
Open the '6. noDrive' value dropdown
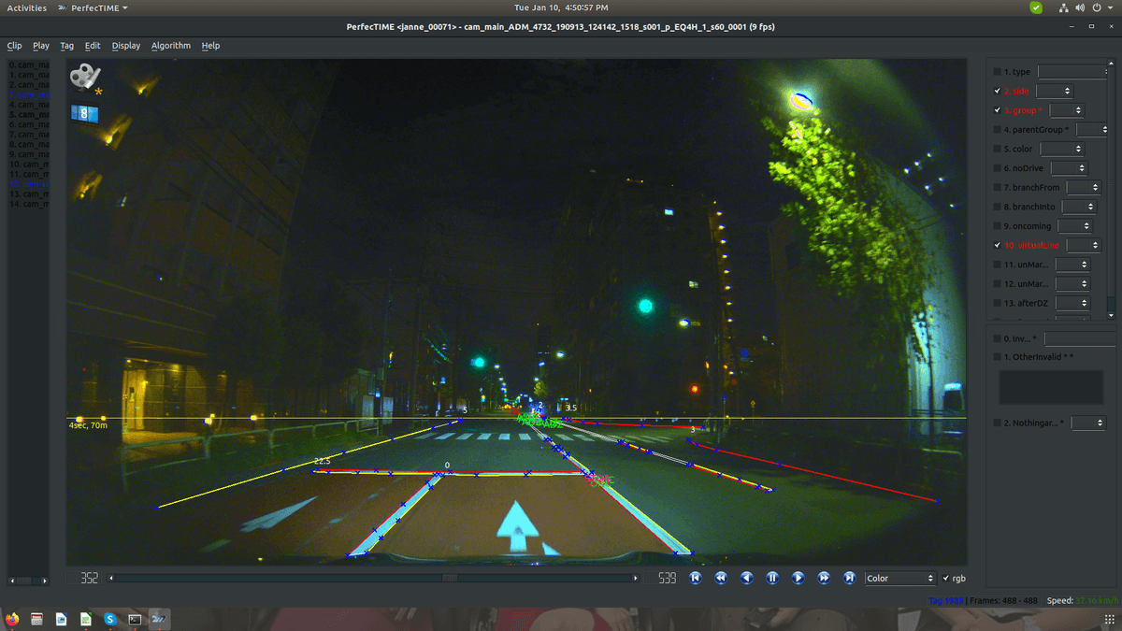(1069, 168)
